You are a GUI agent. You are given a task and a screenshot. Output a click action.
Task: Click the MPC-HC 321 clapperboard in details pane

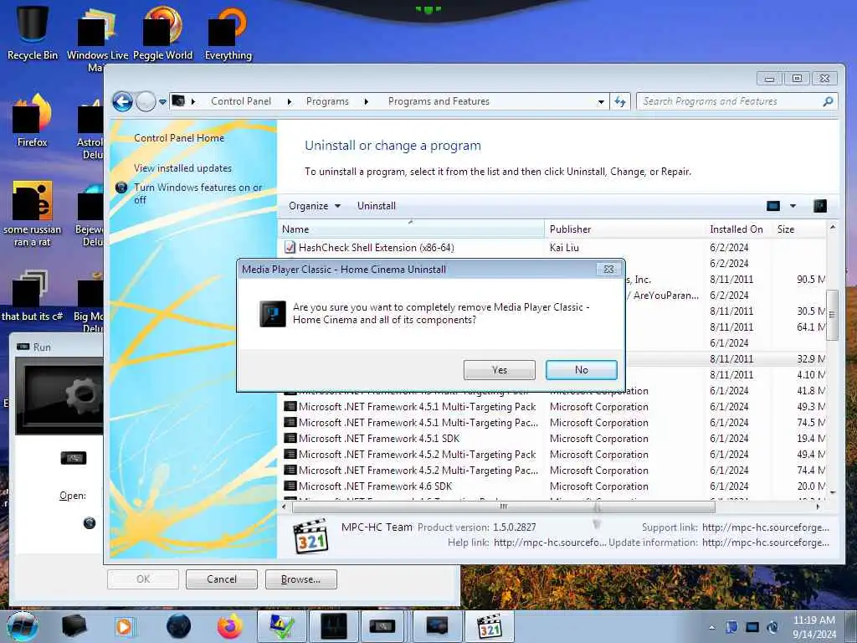click(310, 536)
